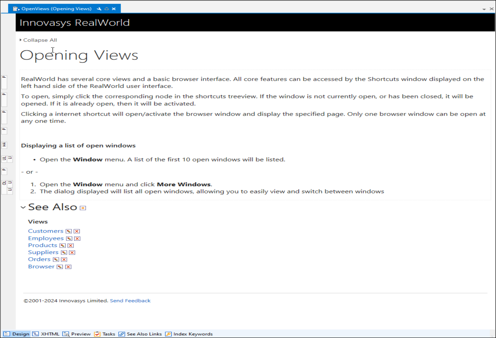Open the Index Keywords tab
This screenshot has width=496, height=338.
tap(189, 334)
